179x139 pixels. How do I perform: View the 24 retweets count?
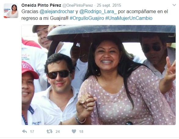coord(58,132)
